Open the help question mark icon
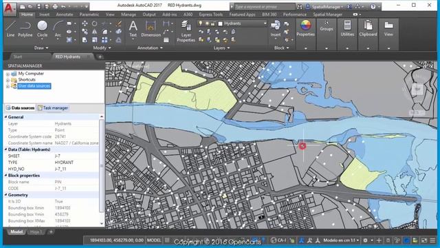The image size is (440, 248). (373, 6)
